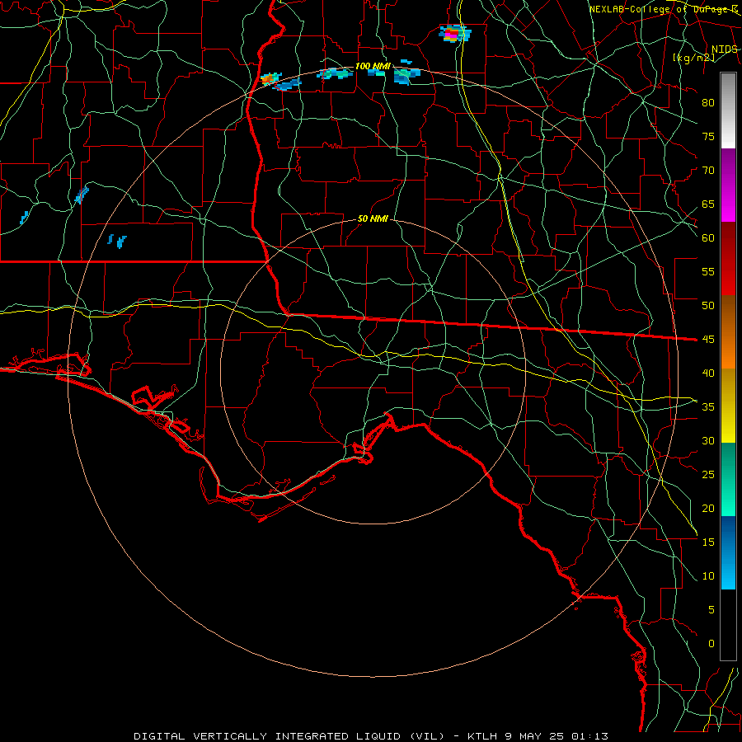The height and width of the screenshot is (742, 742).
Task: Click the scale value 75
Action: tap(708, 136)
